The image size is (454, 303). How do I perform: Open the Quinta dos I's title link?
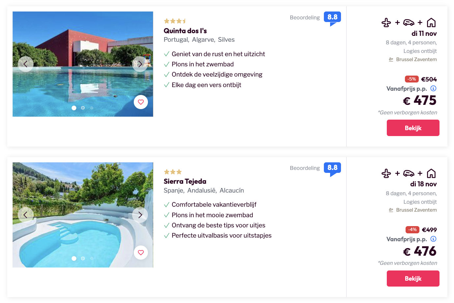point(185,31)
